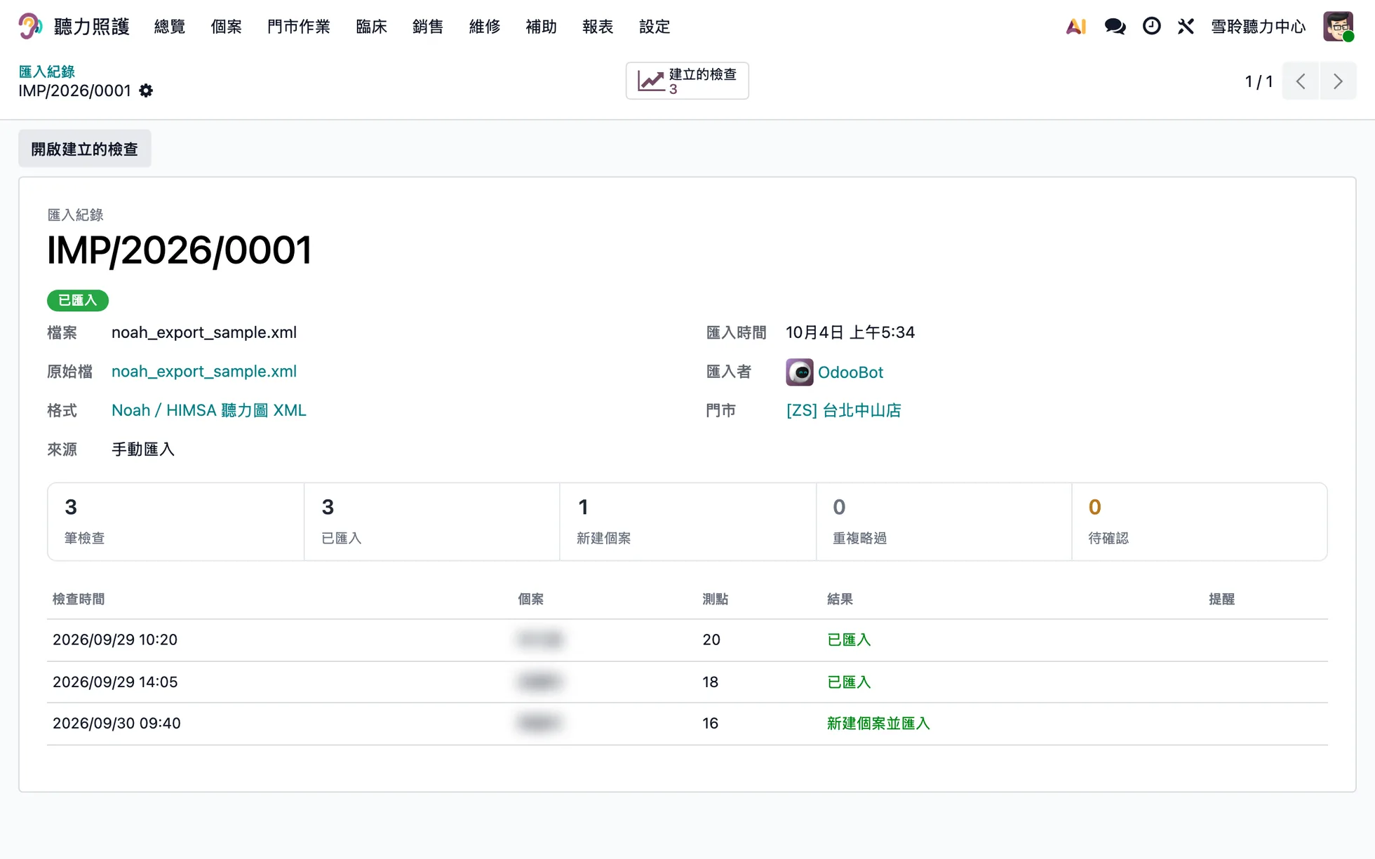Click the chart icon in 建立的檢查 button

(x=650, y=81)
